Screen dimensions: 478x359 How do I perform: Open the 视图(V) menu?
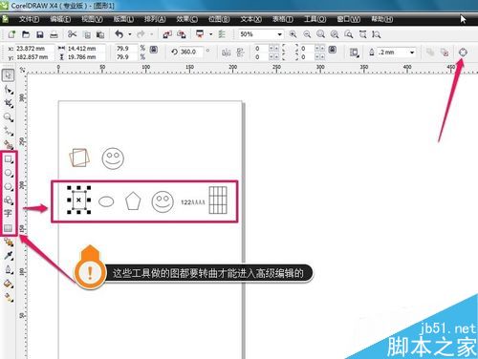pos(92,19)
